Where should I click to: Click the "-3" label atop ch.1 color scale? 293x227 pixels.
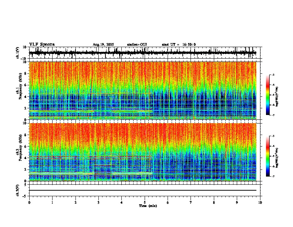tap(273, 75)
